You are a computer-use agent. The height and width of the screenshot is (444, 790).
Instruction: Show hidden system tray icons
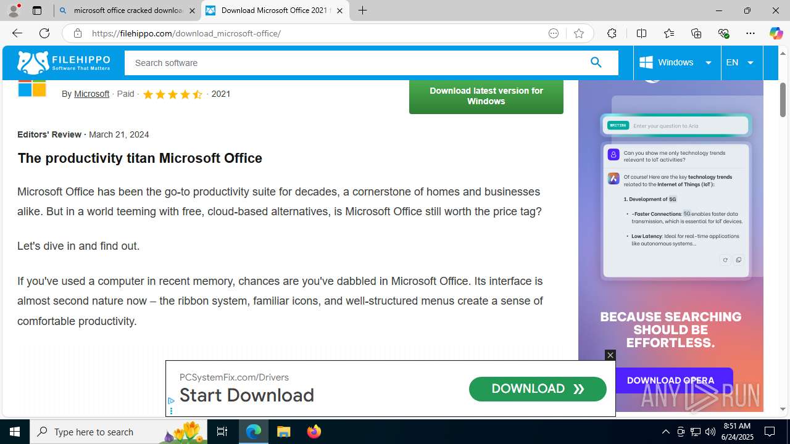click(665, 432)
